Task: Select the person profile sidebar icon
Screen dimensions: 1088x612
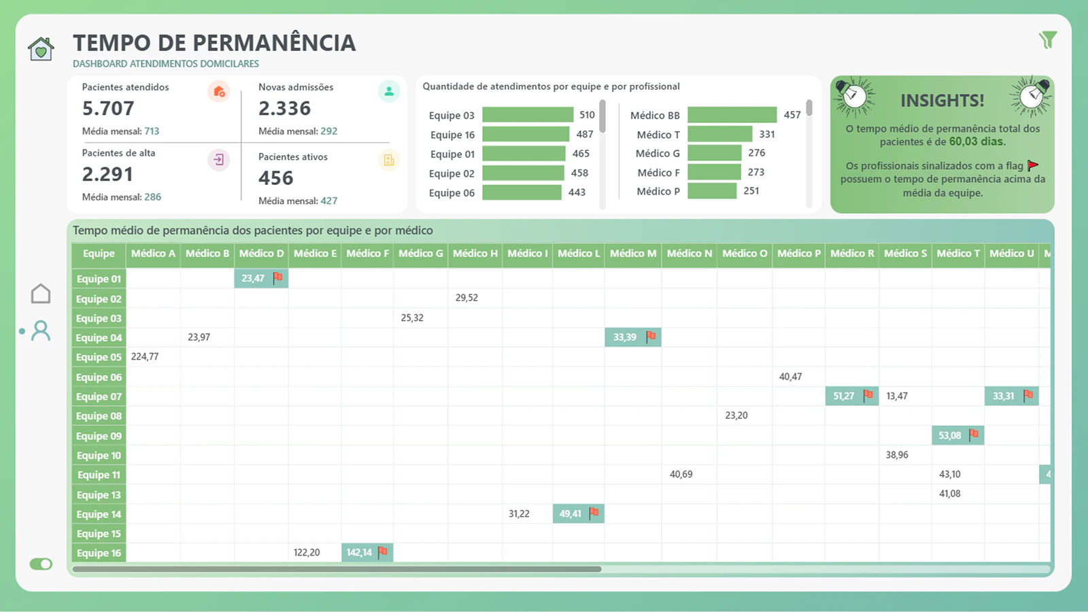Action: (41, 331)
